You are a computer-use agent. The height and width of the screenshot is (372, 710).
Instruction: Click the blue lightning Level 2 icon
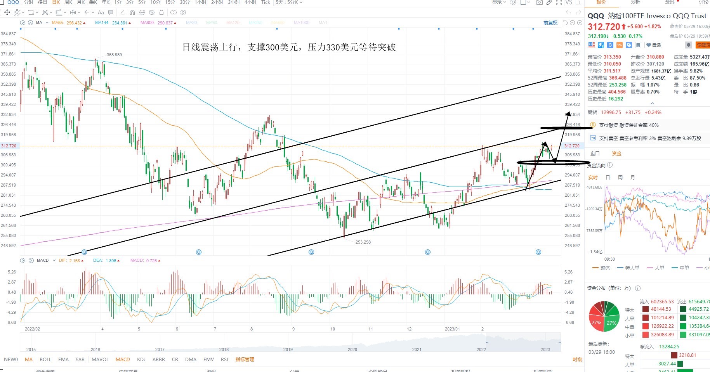click(601, 45)
